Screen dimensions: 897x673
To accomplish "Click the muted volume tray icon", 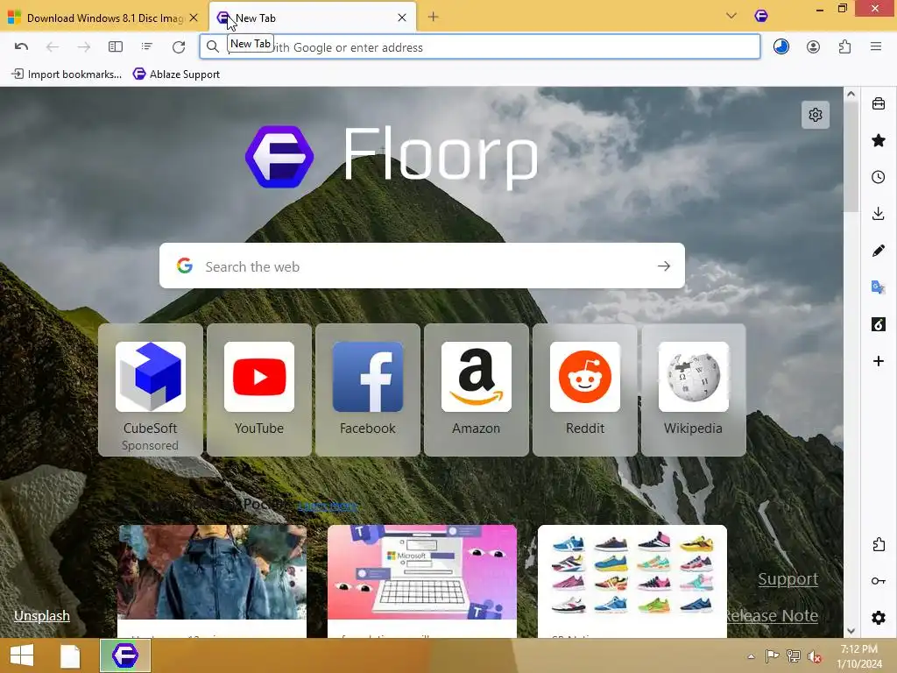I will (x=815, y=656).
